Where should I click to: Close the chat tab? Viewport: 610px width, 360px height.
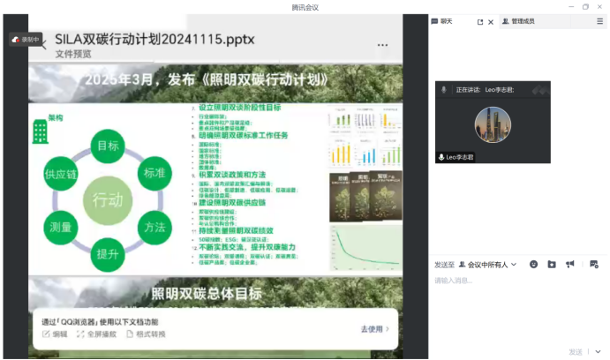tap(491, 22)
